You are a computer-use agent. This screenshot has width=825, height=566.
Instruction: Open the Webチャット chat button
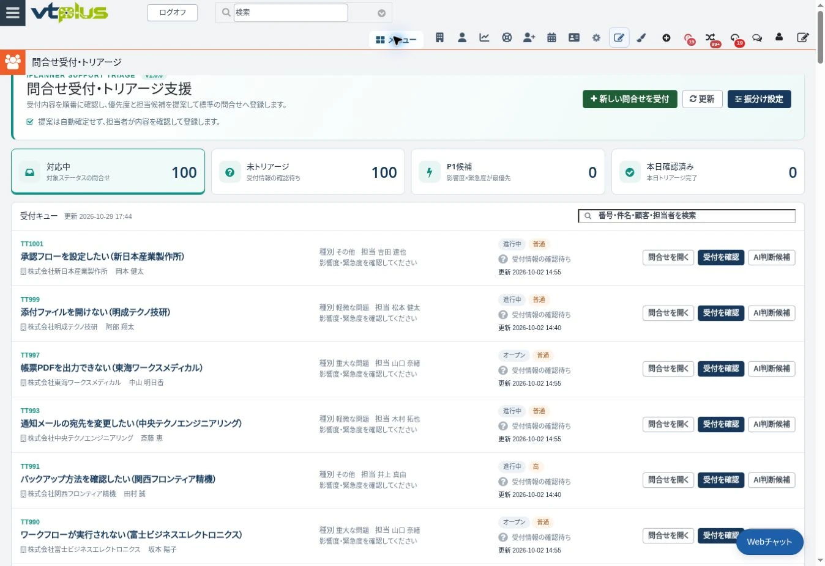(769, 542)
